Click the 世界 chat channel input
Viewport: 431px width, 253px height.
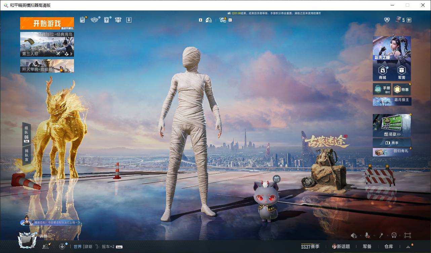click(98, 247)
